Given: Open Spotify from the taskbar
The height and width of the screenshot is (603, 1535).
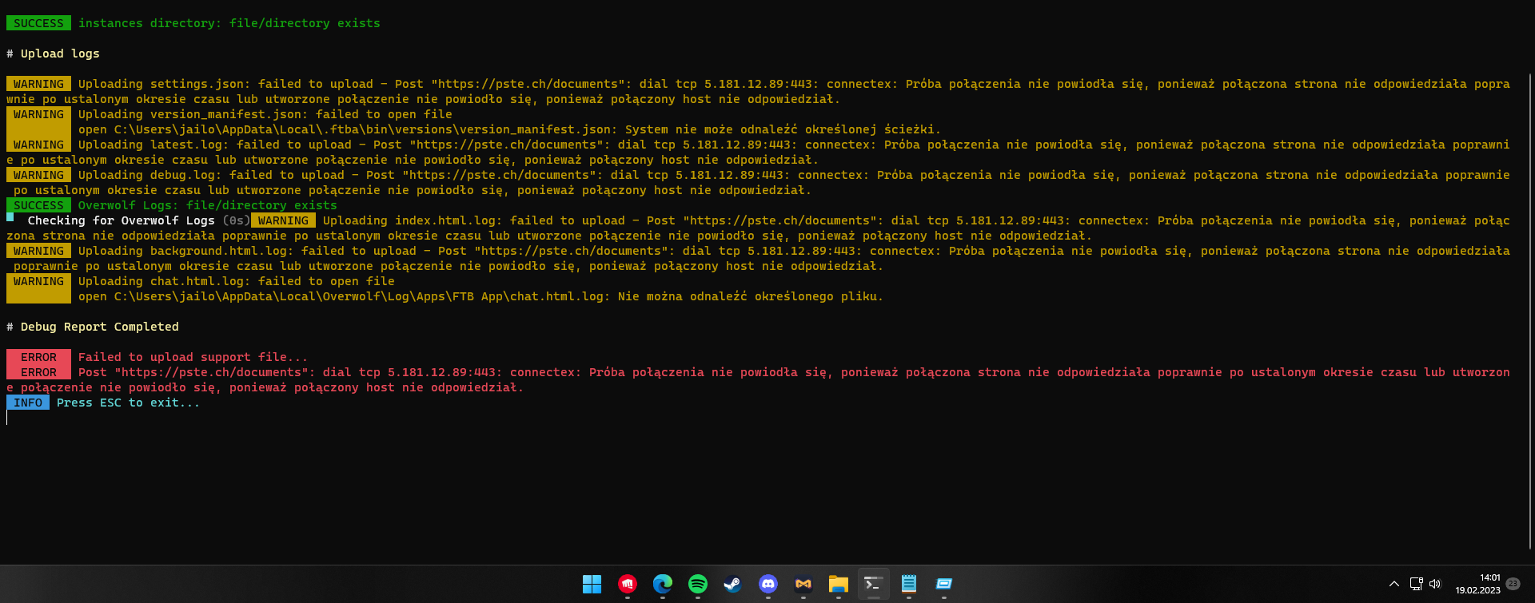Looking at the screenshot, I should pos(698,584).
